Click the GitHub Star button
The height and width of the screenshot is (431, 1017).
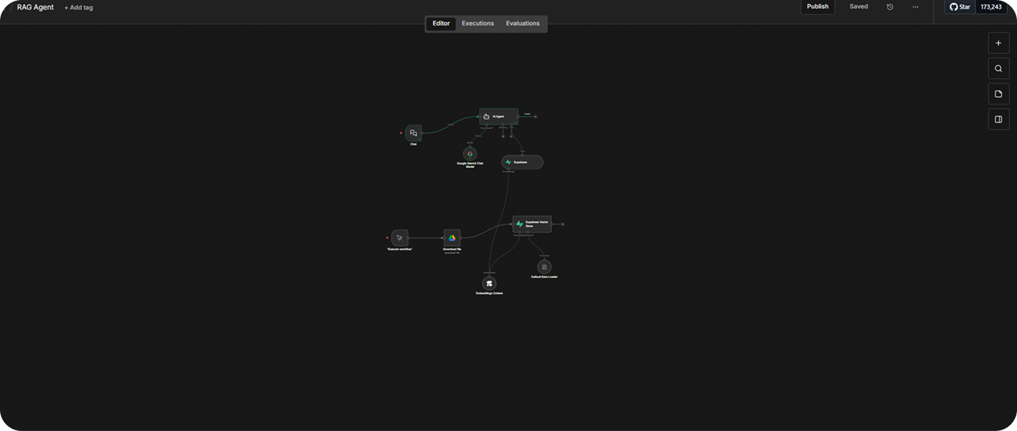click(x=960, y=7)
